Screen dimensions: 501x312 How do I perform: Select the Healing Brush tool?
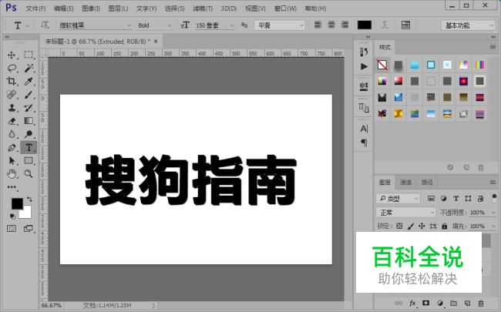point(12,95)
